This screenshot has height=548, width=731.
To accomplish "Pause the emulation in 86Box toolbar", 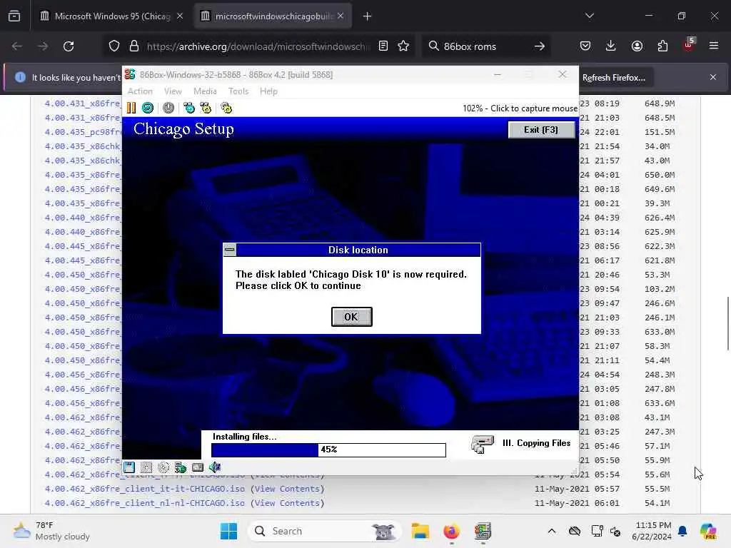I will pos(131,108).
